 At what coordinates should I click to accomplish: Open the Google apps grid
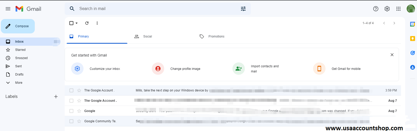[x=398, y=9]
